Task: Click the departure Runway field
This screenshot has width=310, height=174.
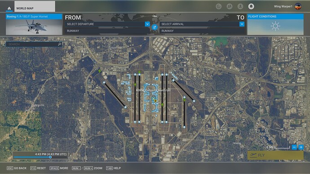Action: [x=107, y=31]
